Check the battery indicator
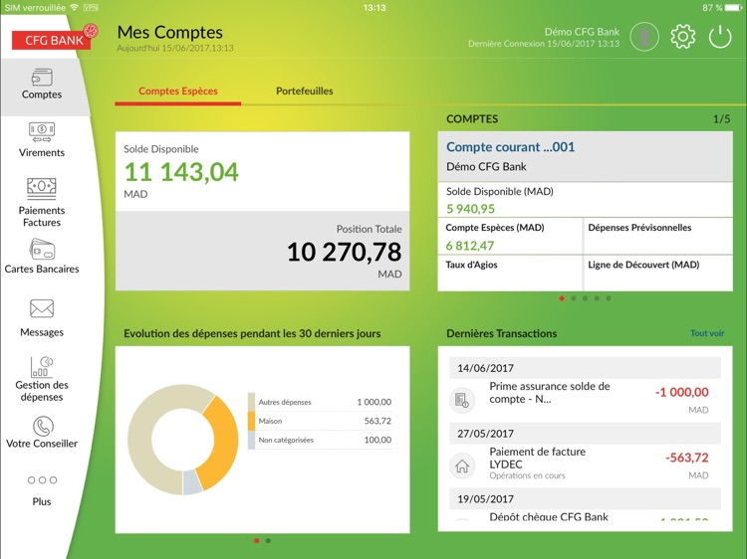Viewport: 747px width, 559px height. [x=733, y=8]
